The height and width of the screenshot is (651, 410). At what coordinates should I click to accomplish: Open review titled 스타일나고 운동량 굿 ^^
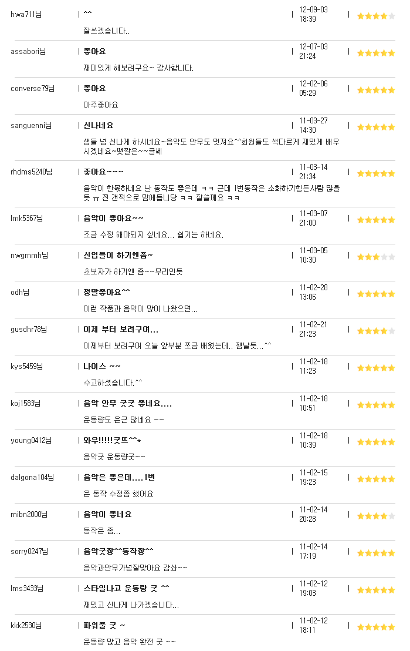click(127, 588)
